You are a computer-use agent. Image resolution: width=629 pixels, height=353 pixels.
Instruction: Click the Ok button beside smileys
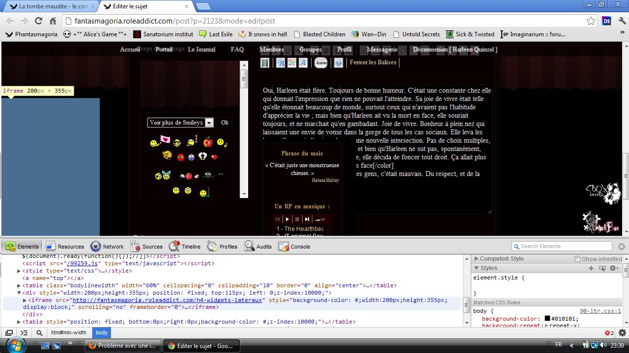[x=225, y=123]
